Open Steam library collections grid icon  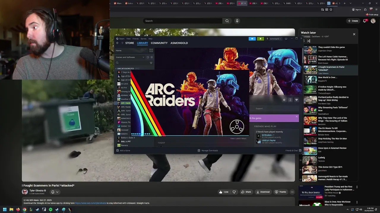tap(151, 51)
